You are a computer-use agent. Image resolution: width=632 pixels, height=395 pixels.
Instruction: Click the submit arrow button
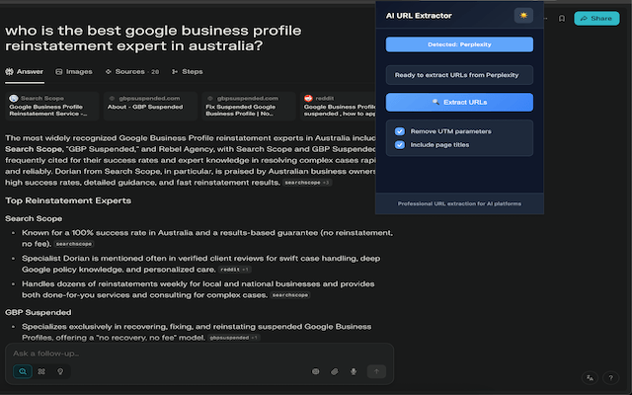[376, 371]
